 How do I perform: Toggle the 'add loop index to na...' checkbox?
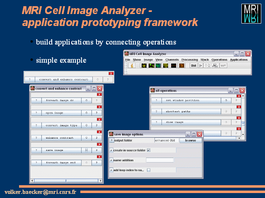coord(149,170)
